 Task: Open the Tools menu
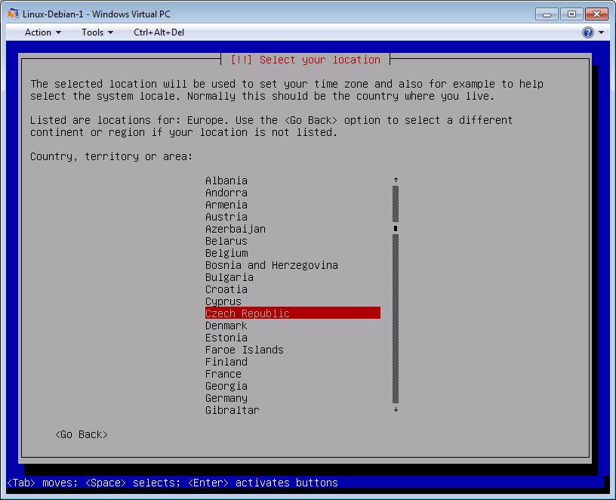coord(97,32)
